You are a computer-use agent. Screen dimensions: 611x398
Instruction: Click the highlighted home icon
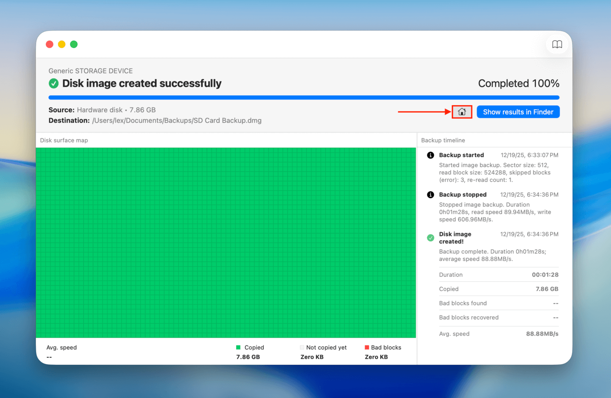pos(462,112)
